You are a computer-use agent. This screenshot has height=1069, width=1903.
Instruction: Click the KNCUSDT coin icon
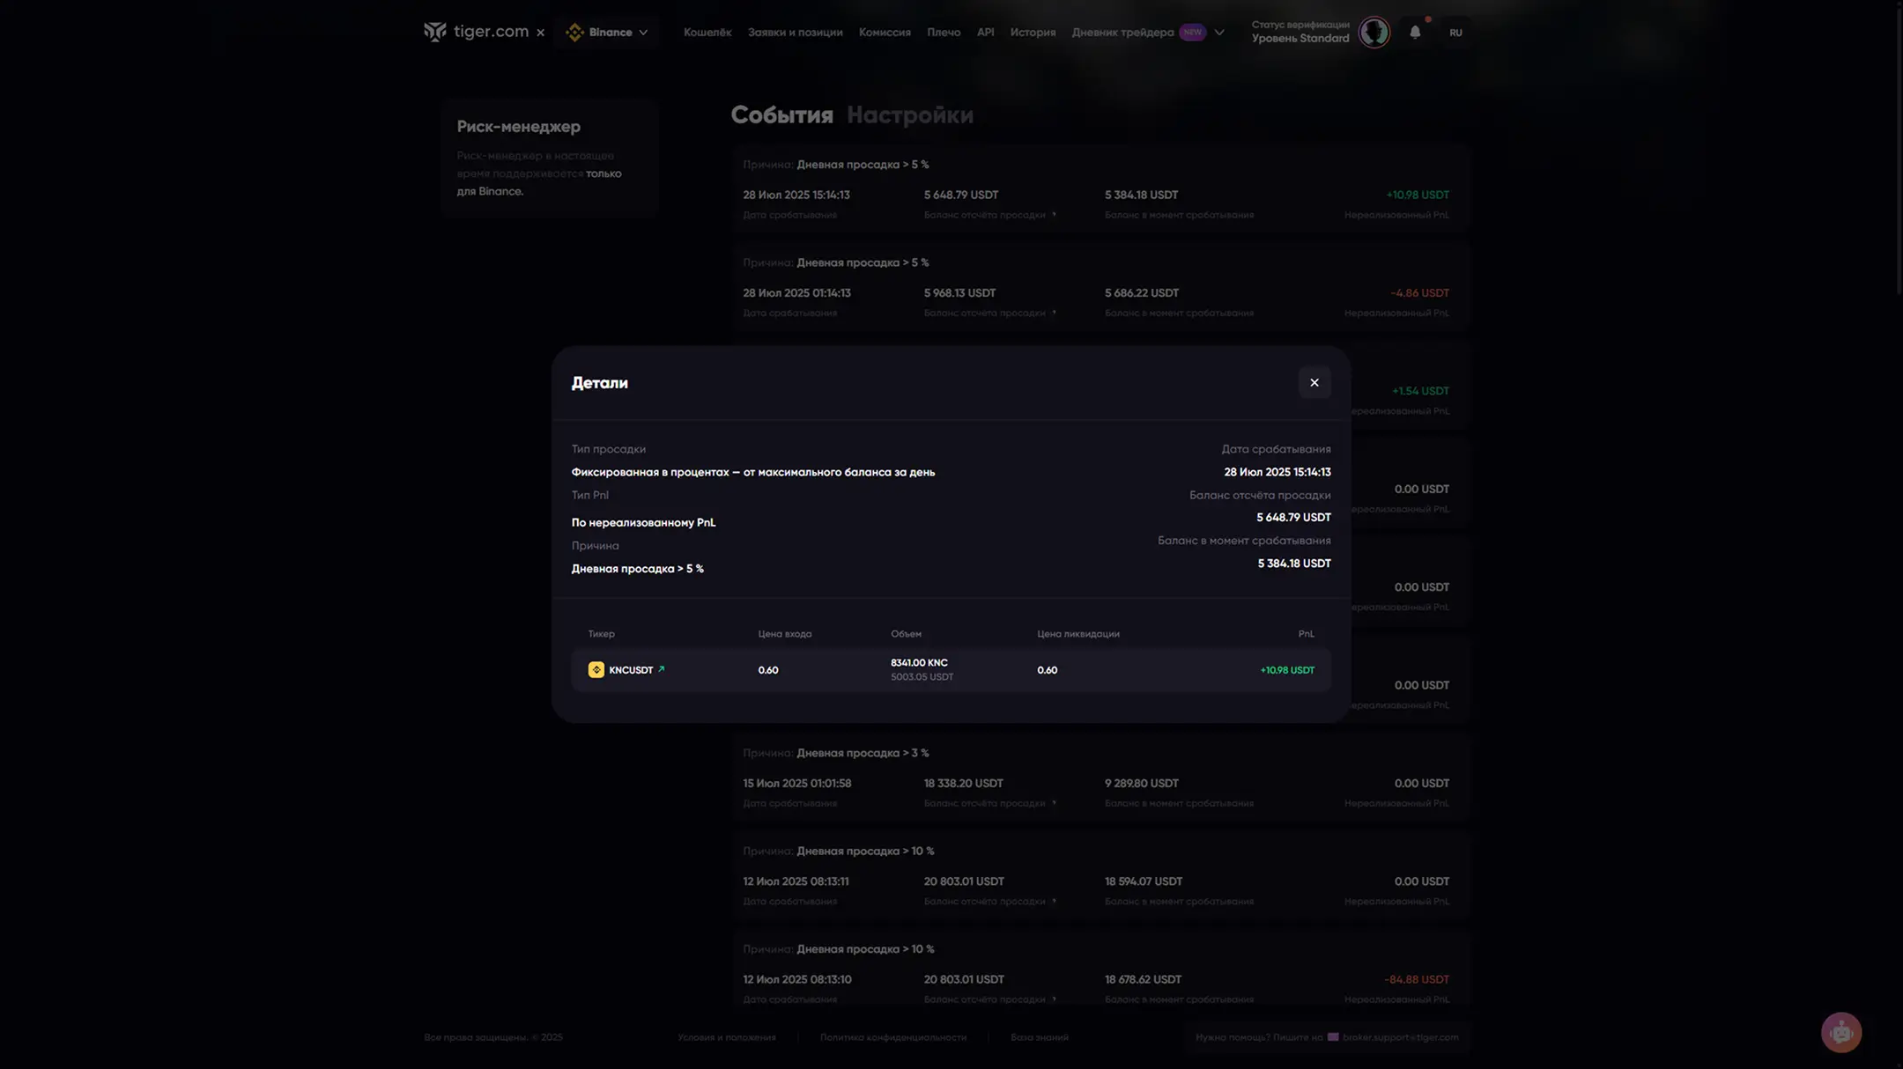596,670
